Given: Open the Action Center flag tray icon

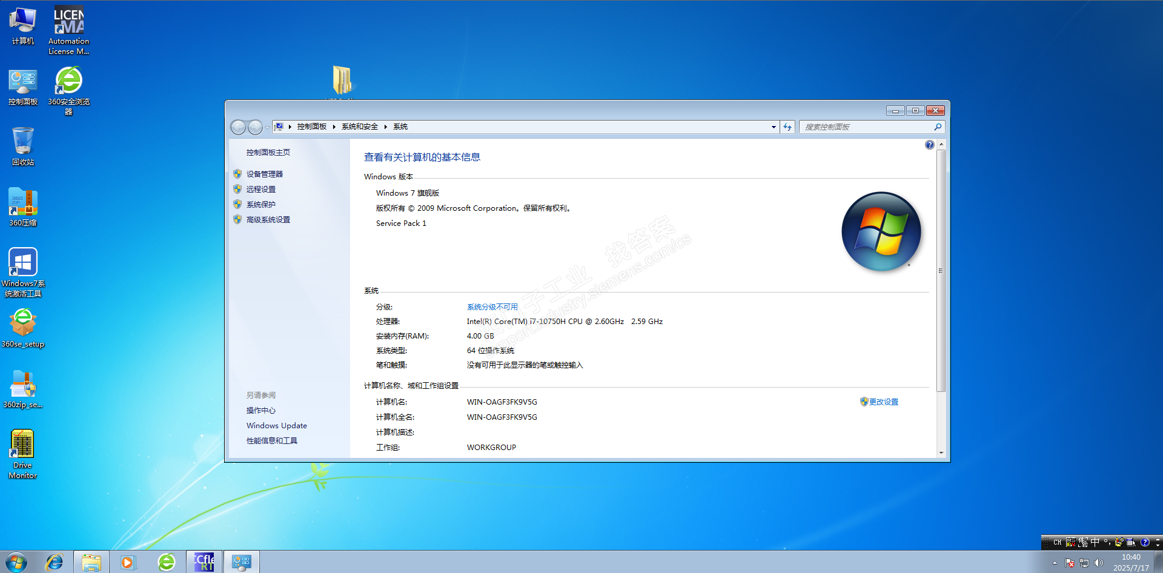Looking at the screenshot, I should [x=1070, y=563].
